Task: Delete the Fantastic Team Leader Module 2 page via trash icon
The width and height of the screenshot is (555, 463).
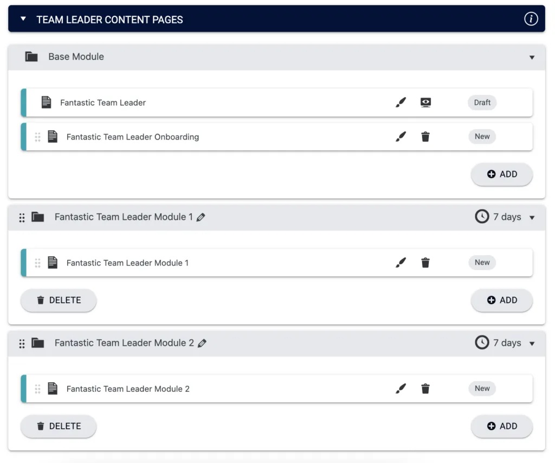Action: (x=425, y=389)
